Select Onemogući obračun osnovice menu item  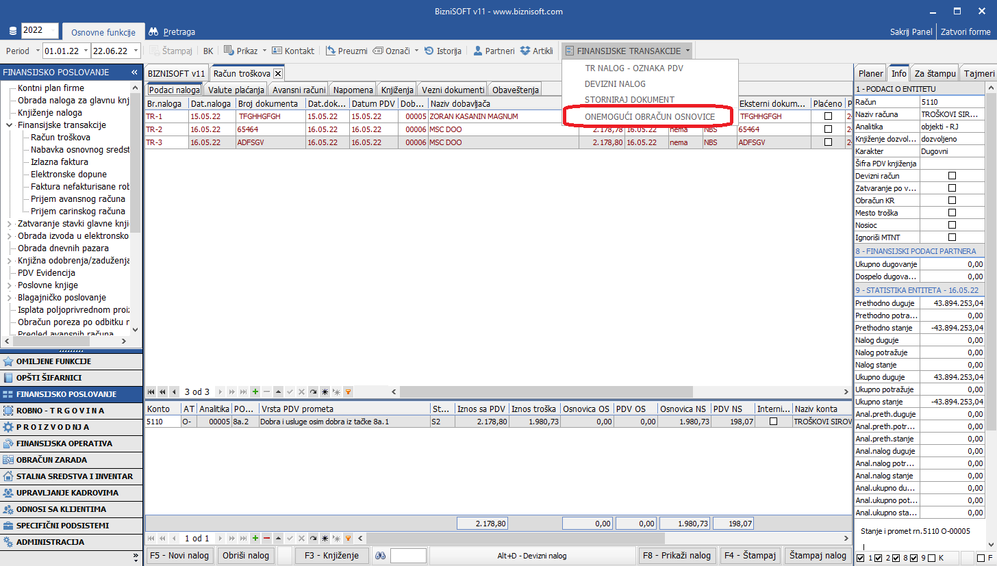click(x=649, y=117)
